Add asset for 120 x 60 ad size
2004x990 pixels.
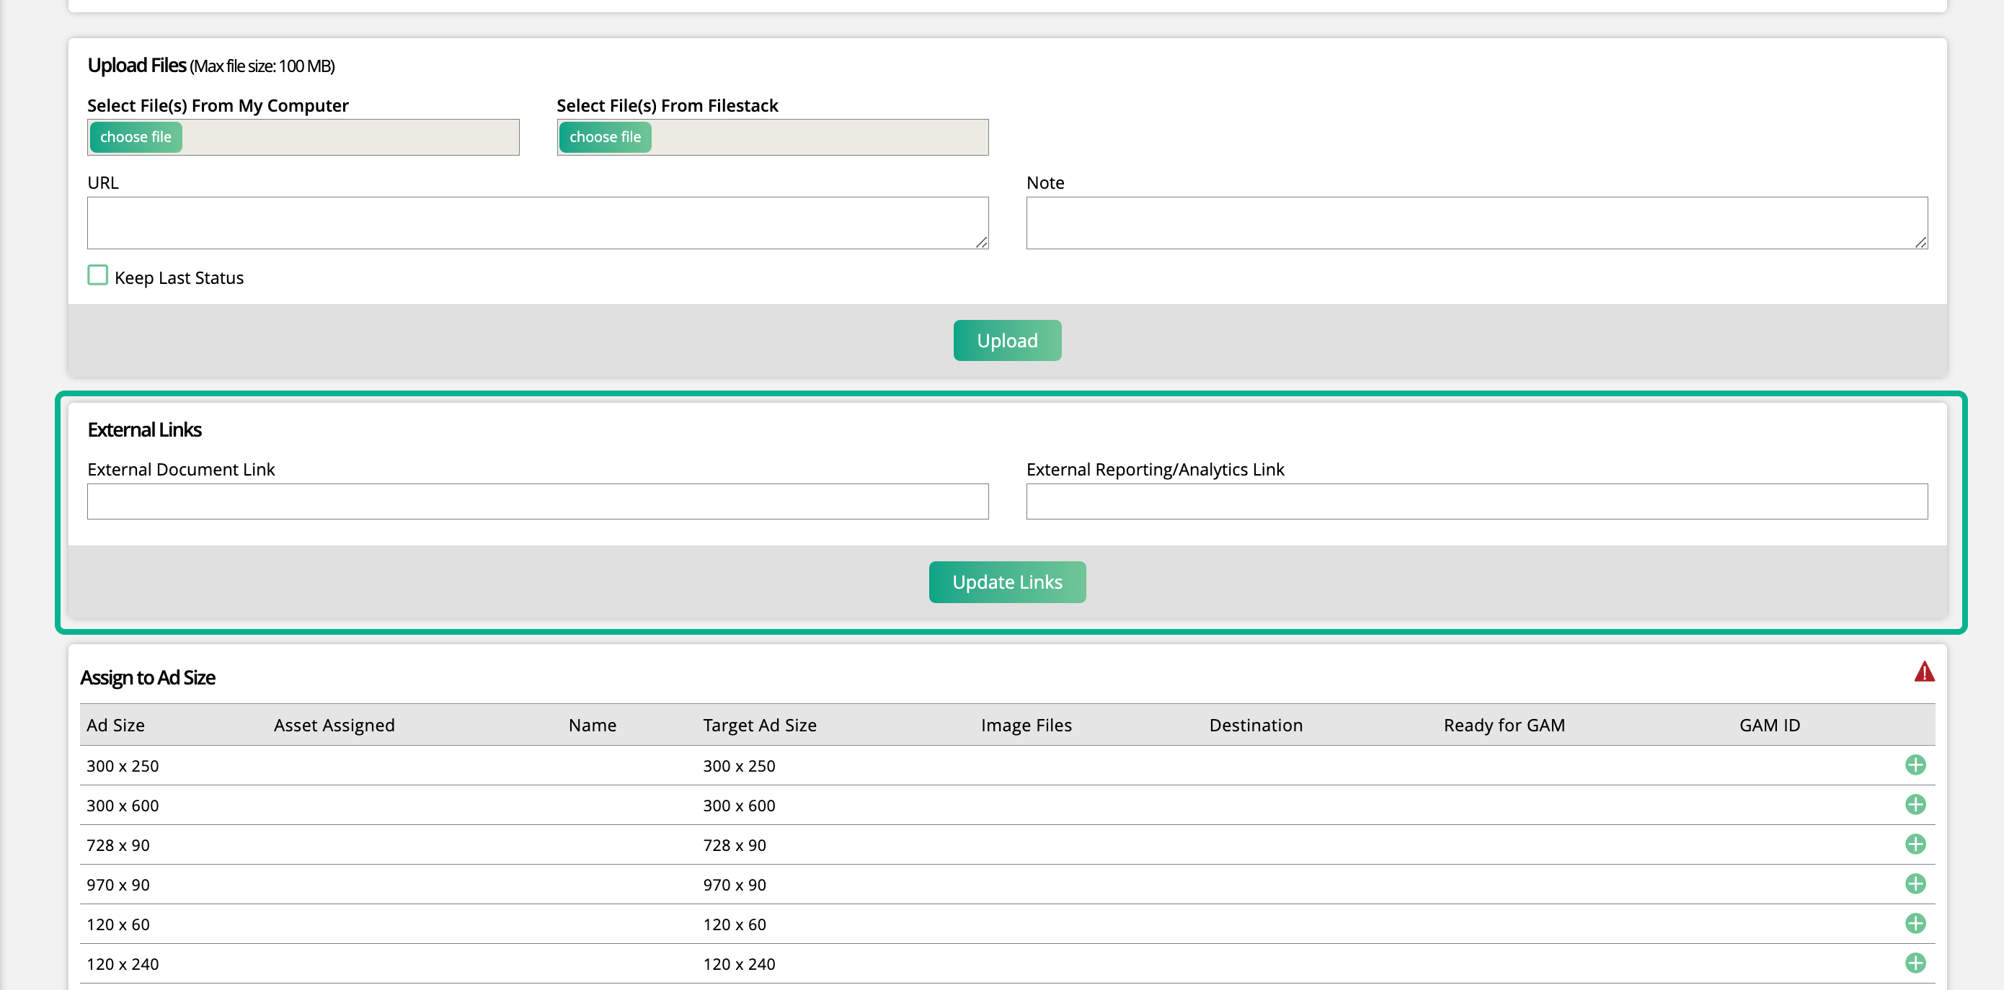pos(1915,924)
